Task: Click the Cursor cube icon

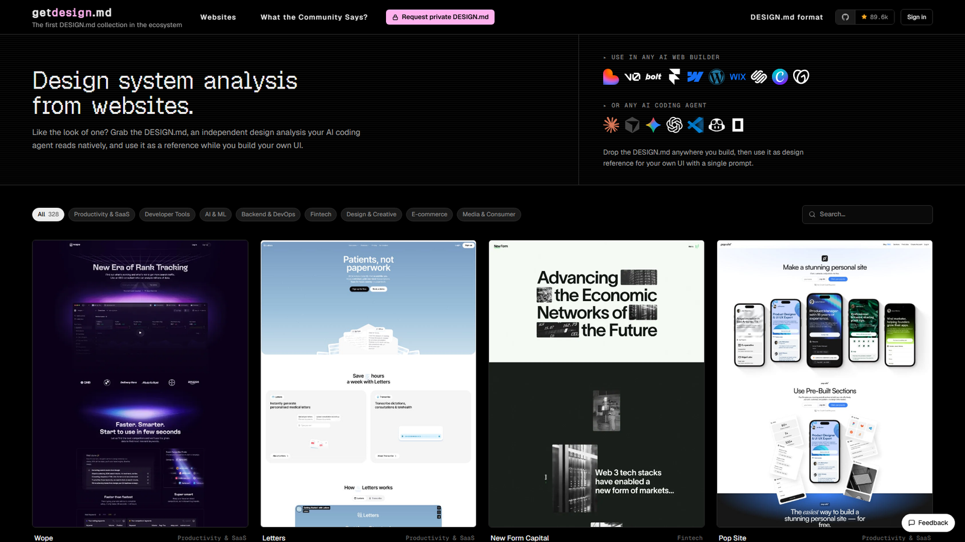Action: point(632,125)
